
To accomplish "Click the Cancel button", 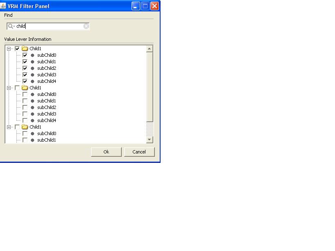I will pyautogui.click(x=139, y=152).
